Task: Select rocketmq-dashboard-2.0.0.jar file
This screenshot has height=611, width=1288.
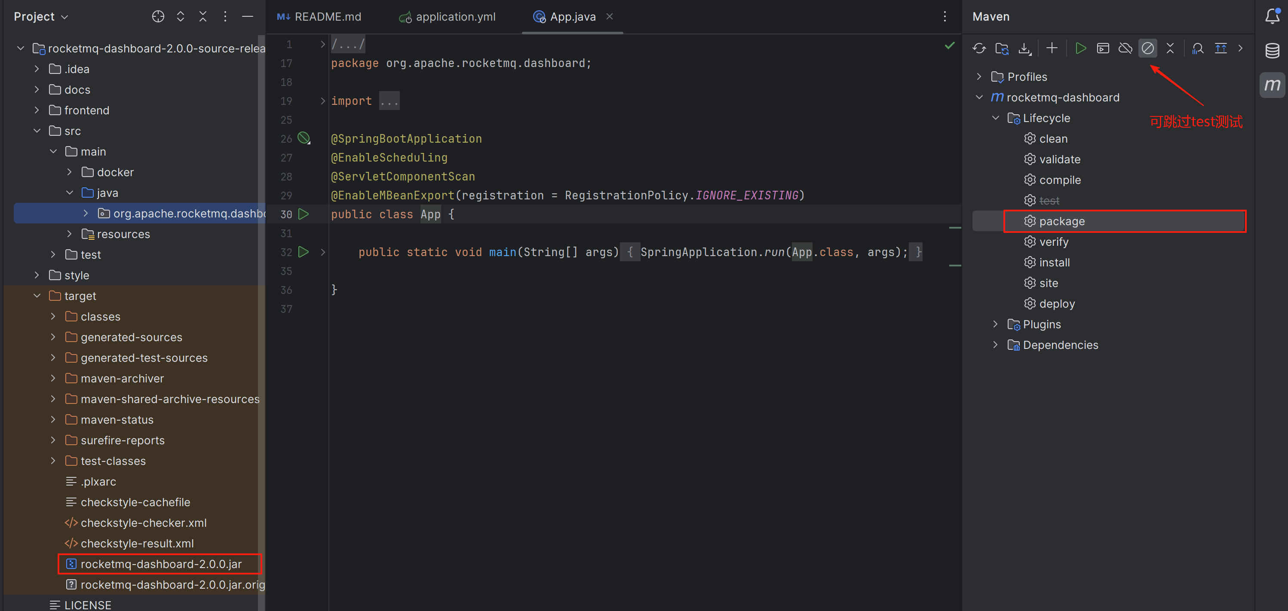Action: 161,564
